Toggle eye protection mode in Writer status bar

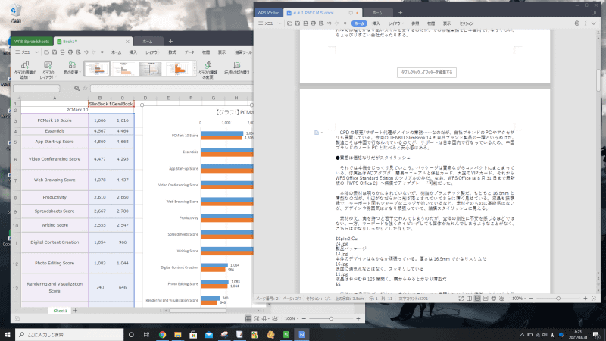click(x=501, y=299)
